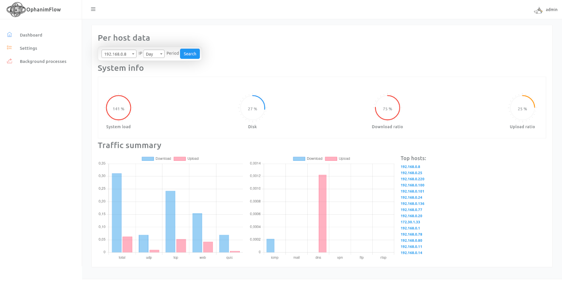Click the Disk usage gauge circle

pyautogui.click(x=252, y=108)
